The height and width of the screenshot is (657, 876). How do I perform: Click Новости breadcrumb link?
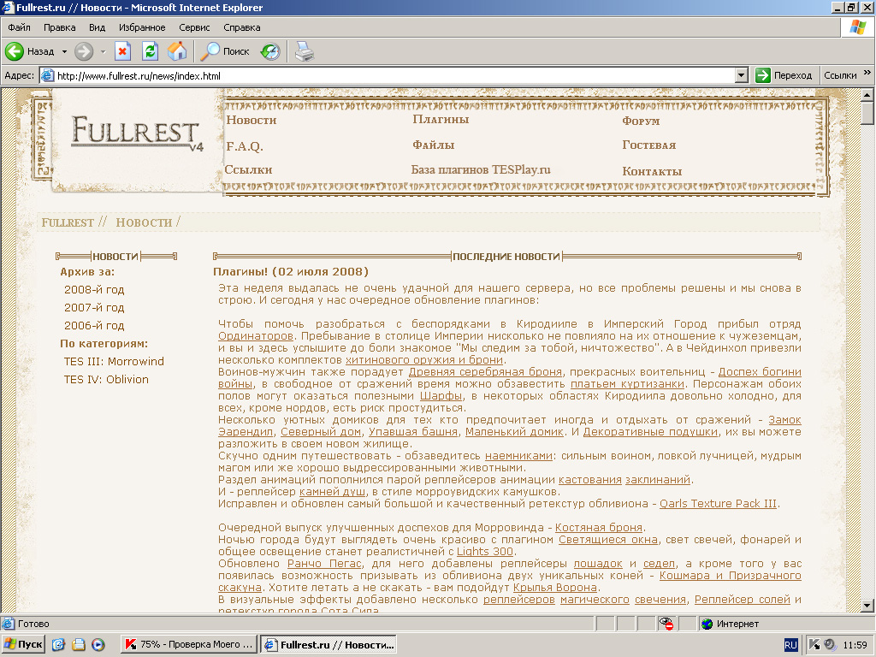tap(144, 222)
